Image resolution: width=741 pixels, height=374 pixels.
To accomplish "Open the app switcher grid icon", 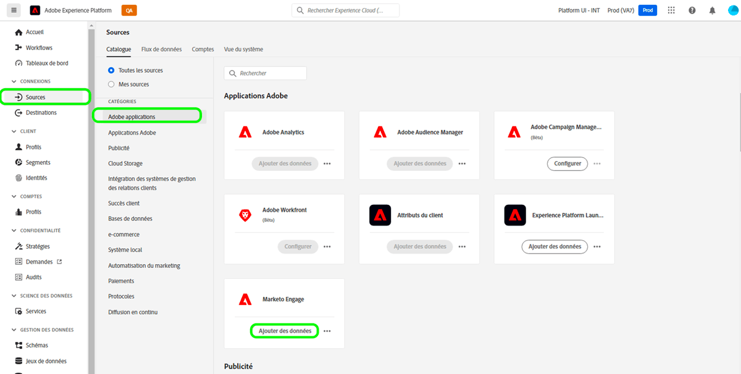I will [671, 10].
